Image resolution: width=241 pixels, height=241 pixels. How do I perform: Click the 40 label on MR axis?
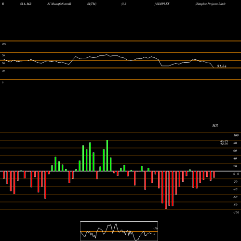coord(235,159)
